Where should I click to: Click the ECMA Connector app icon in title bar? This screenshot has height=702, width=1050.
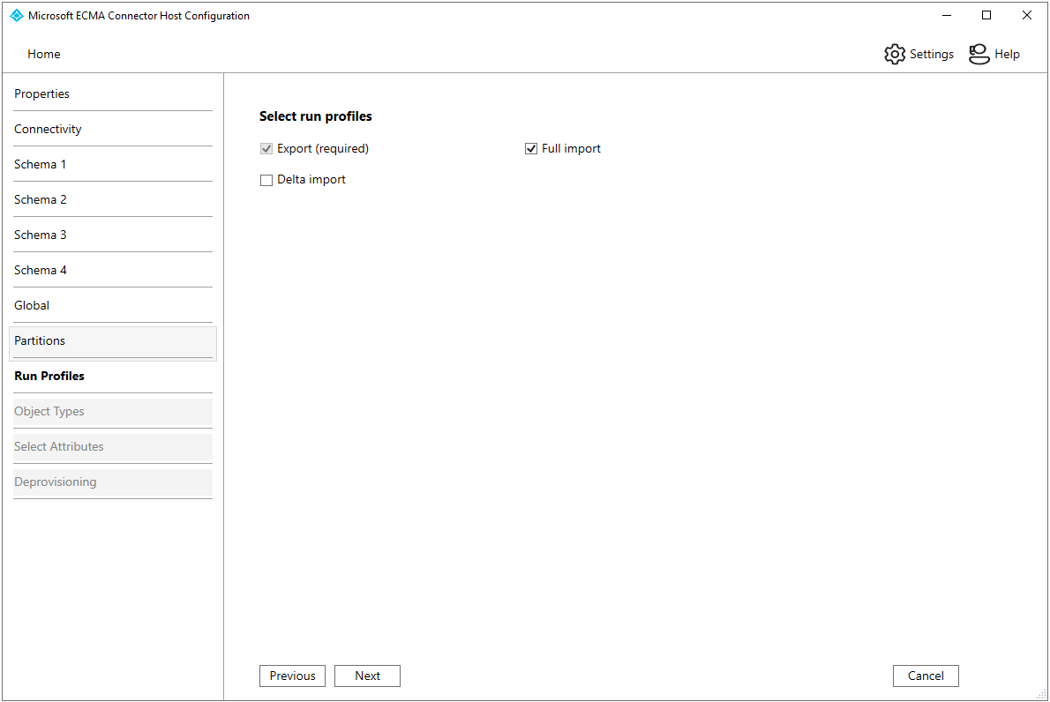[16, 16]
